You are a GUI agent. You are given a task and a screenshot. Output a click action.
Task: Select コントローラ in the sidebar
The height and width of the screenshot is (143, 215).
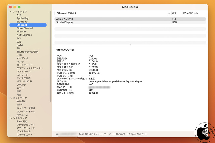[x=24, y=72]
